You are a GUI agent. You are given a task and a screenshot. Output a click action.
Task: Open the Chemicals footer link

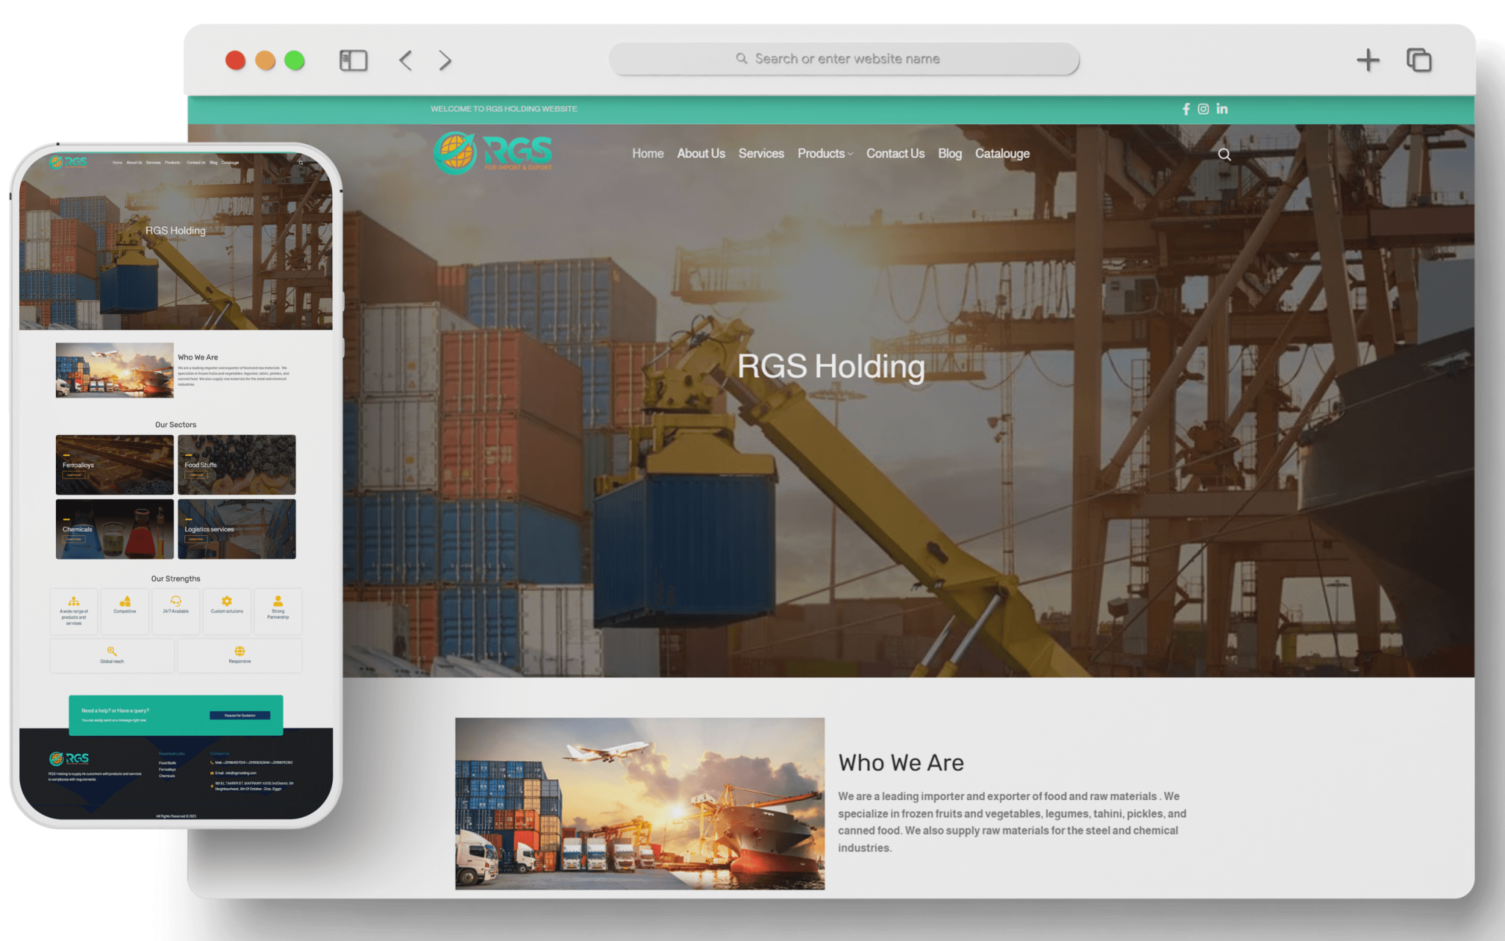point(167,776)
